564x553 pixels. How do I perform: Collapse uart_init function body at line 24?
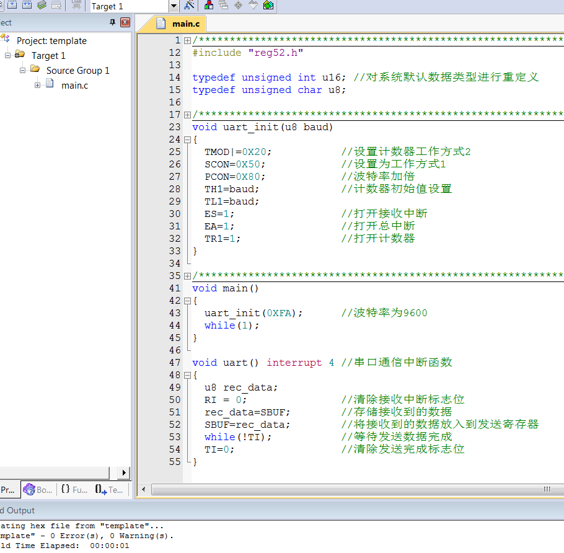pos(187,140)
